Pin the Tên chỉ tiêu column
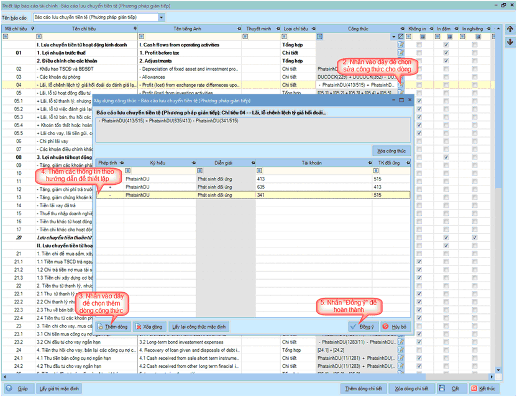517x397 pixels. tap(135, 29)
